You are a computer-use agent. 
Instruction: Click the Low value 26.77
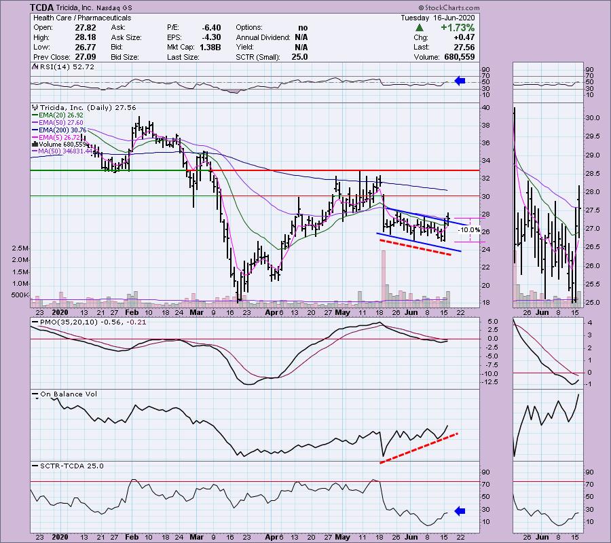[x=86, y=47]
